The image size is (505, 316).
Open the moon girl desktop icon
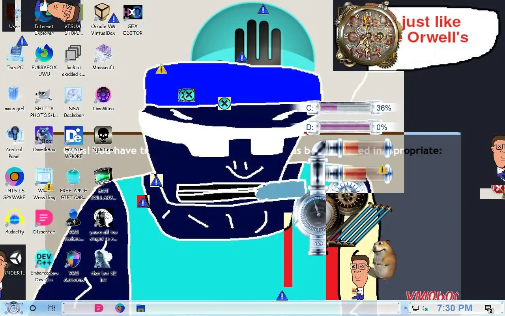click(15, 99)
